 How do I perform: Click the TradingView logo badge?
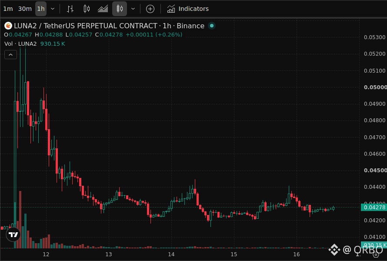(13, 234)
